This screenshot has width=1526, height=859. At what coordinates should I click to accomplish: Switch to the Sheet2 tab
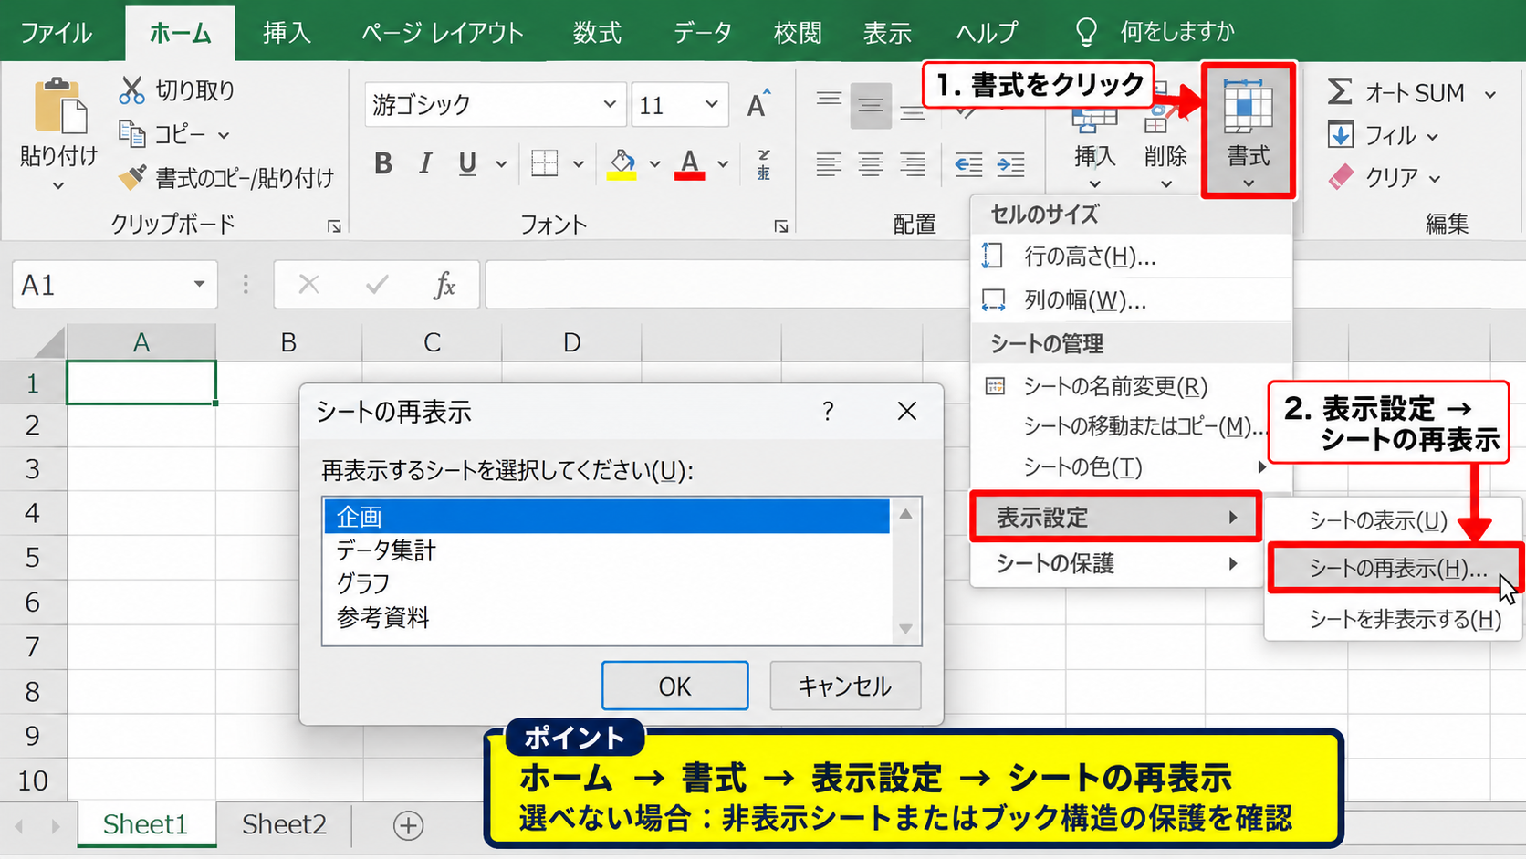point(284,824)
